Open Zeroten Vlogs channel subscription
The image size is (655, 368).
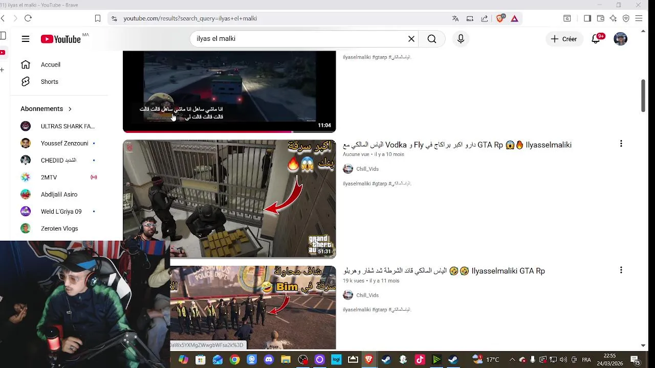tap(59, 228)
